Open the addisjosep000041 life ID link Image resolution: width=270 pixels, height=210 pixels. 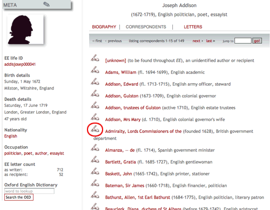pos(20,64)
